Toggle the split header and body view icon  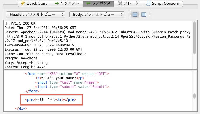(135, 15)
